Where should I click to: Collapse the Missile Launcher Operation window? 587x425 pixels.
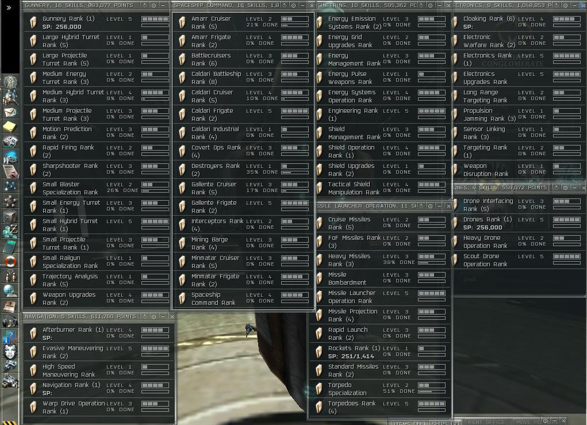pyautogui.click(x=439, y=206)
